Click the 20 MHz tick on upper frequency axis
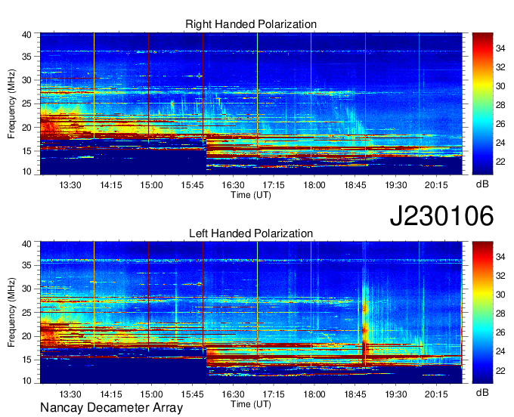The height and width of the screenshot is (417, 514). [x=26, y=128]
